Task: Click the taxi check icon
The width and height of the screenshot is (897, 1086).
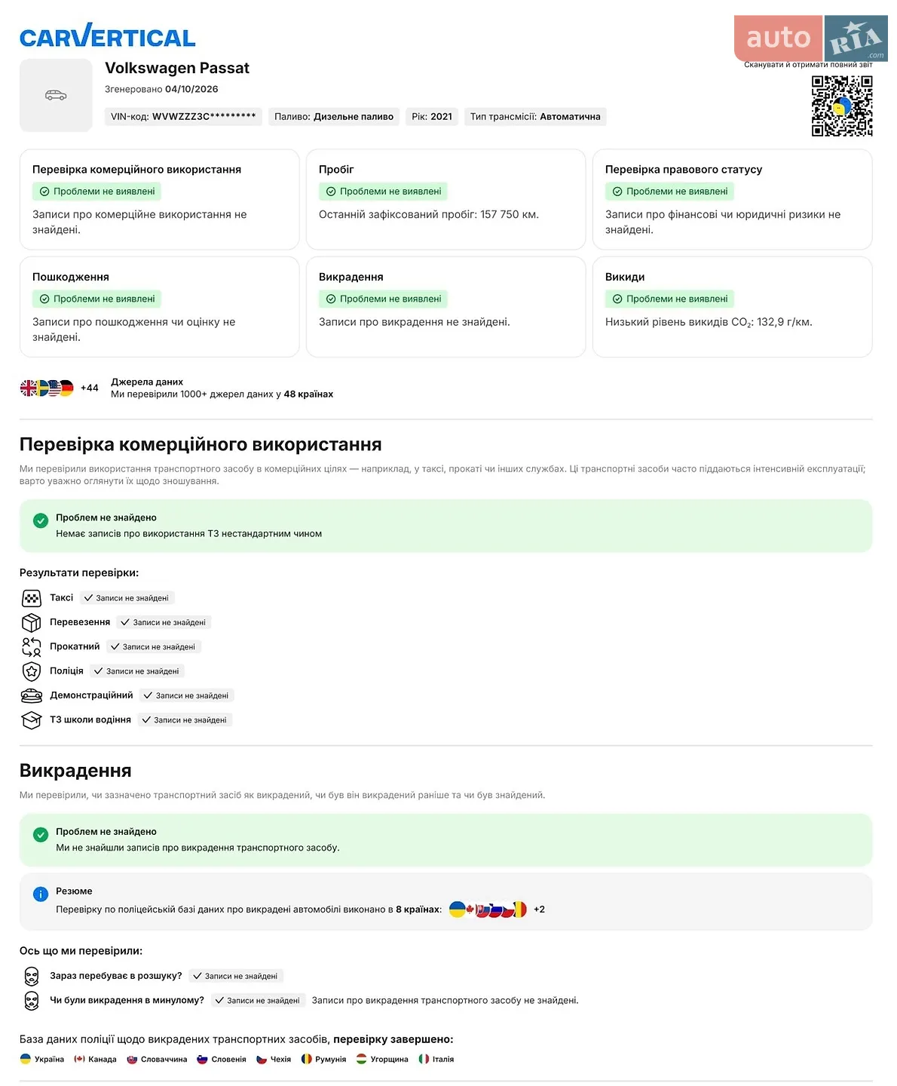Action: (31, 599)
